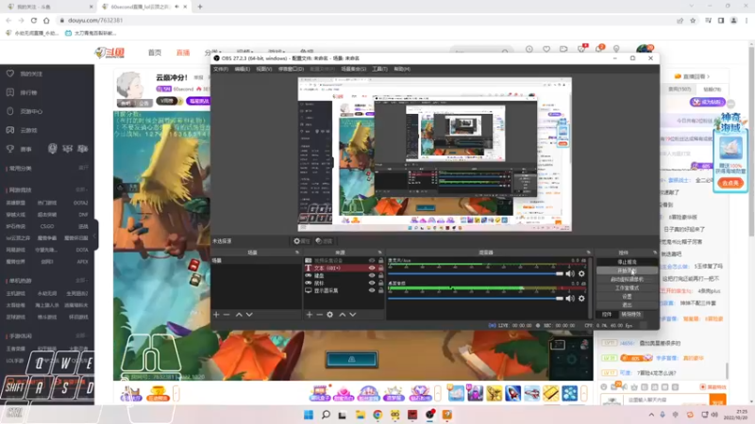
Task: Switch to the 转场特效 tab in OBS
Action: [x=630, y=315]
